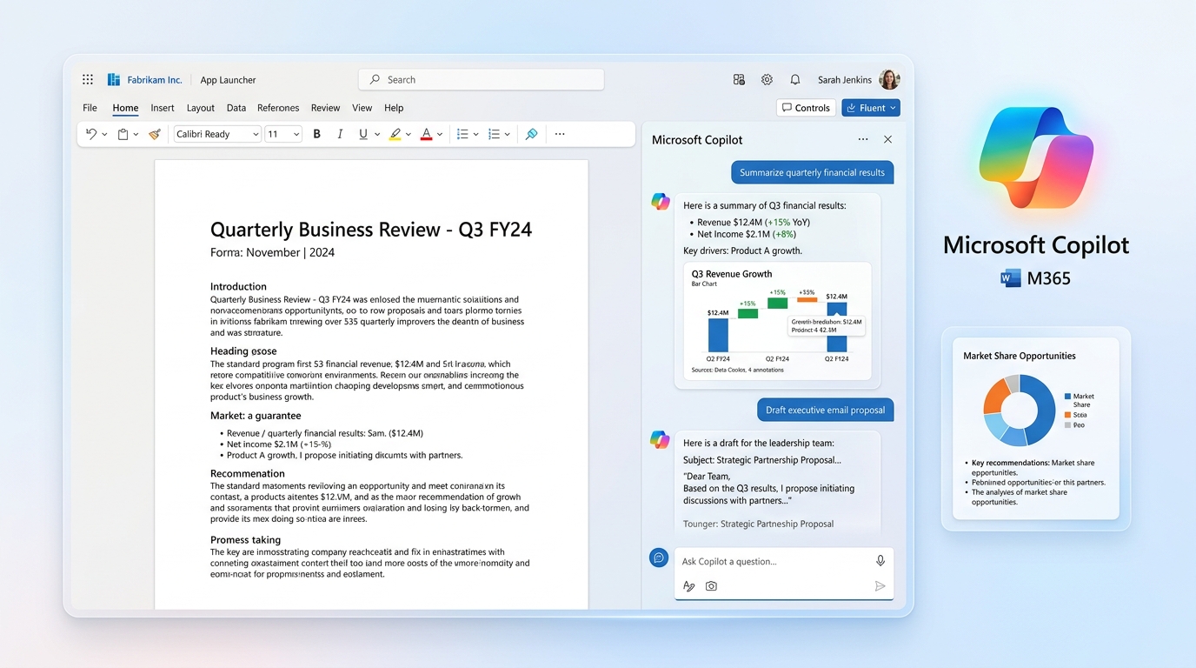Expand numbered list style arrow

coord(508,135)
